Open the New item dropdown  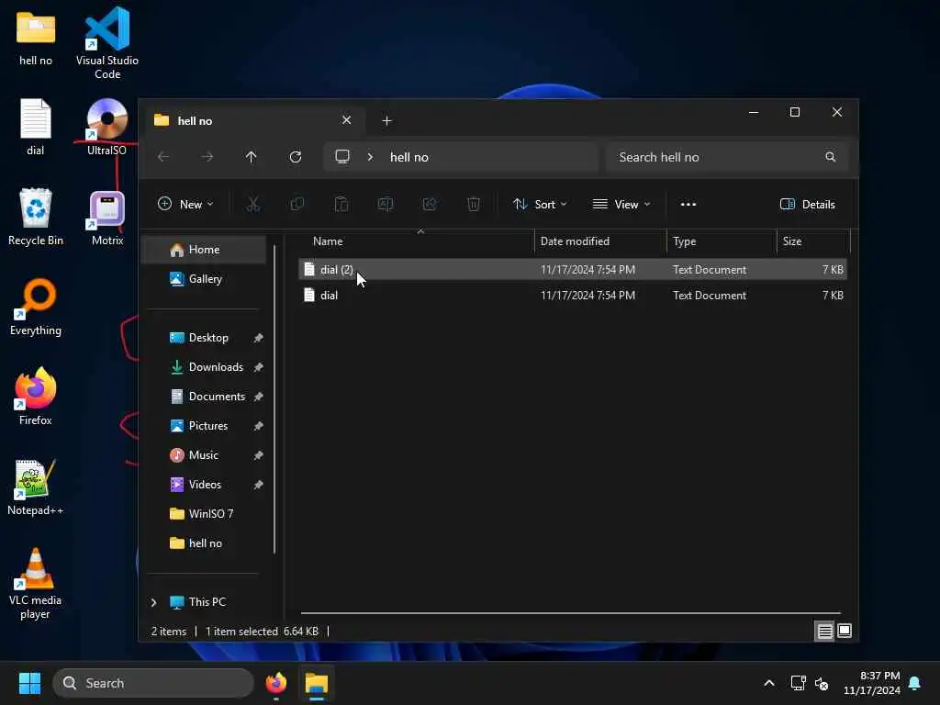pos(185,205)
